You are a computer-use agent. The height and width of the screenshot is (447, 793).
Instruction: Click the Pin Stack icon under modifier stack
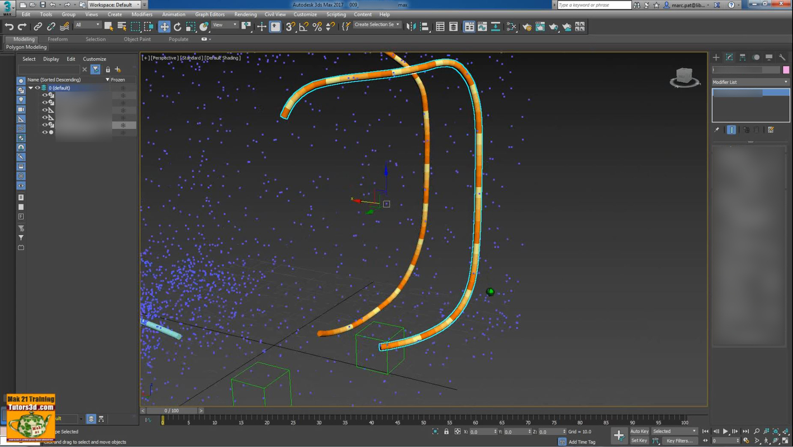tap(716, 130)
